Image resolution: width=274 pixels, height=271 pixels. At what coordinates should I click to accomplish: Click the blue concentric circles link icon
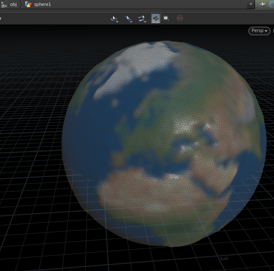coord(272,4)
